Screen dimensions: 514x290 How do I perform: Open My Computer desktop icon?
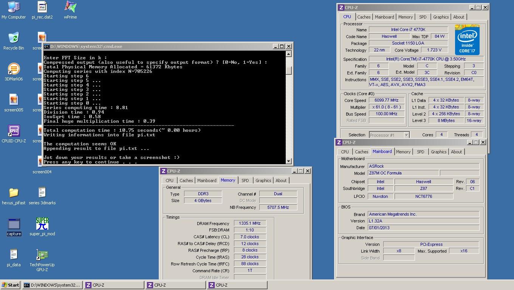(14, 10)
